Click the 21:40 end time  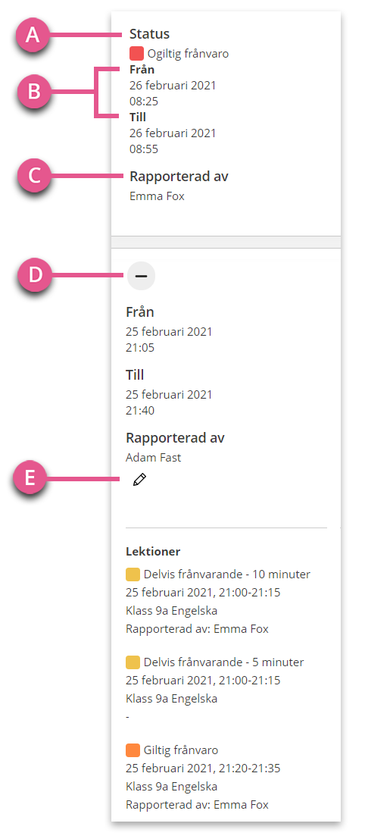tap(140, 411)
